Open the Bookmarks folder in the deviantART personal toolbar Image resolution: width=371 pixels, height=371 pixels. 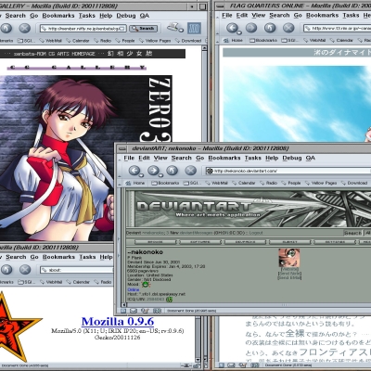point(165,183)
